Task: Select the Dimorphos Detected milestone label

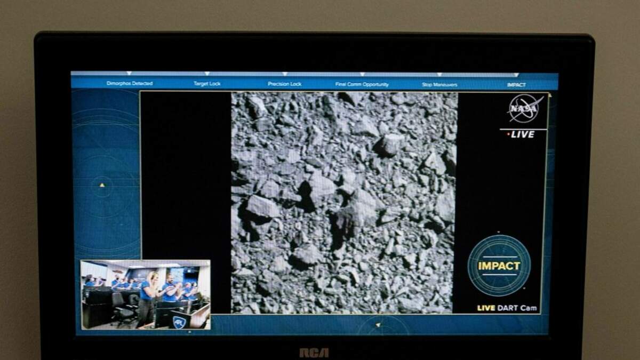Action: (x=129, y=84)
